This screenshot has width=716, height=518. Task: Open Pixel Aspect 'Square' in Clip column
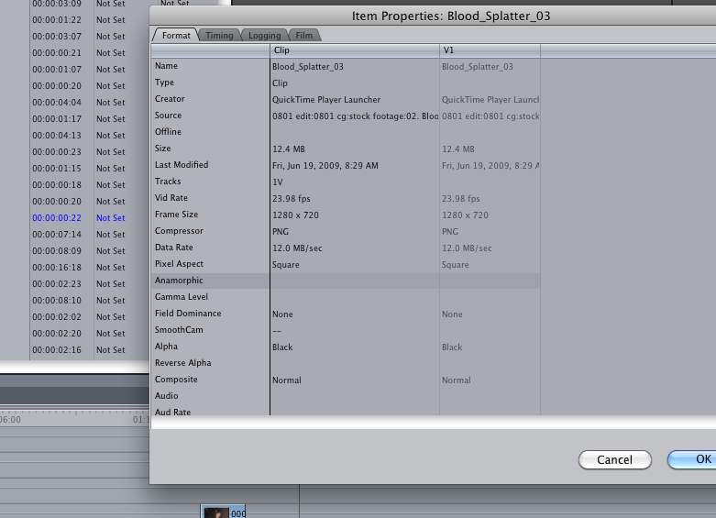point(286,265)
